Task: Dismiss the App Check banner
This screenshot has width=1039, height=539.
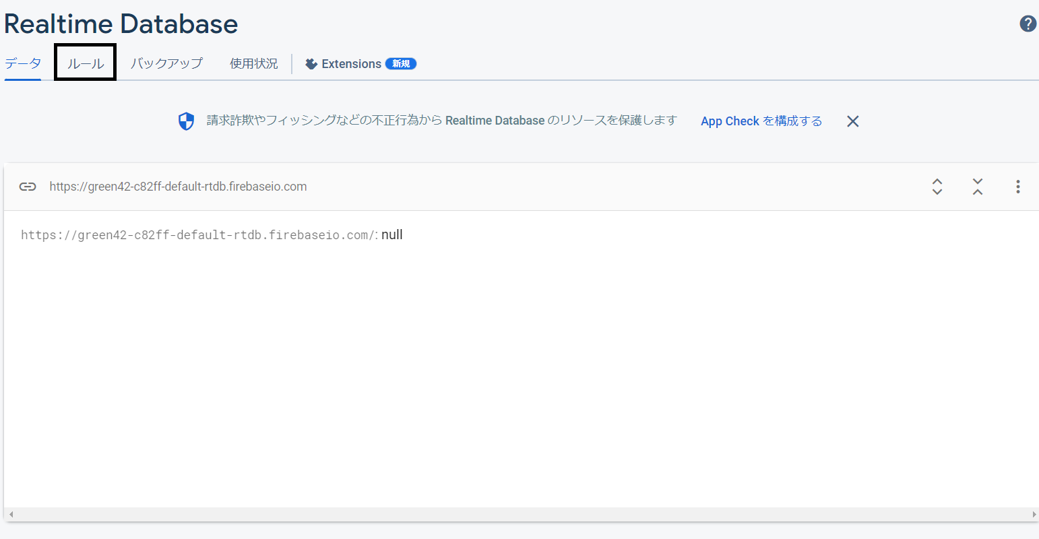Action: click(x=853, y=121)
